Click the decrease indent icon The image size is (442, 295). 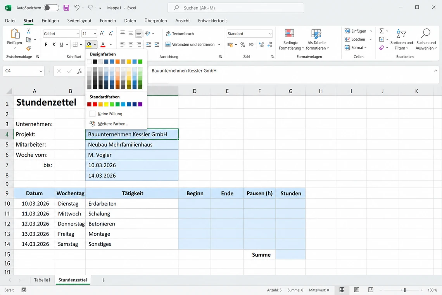(148, 44)
